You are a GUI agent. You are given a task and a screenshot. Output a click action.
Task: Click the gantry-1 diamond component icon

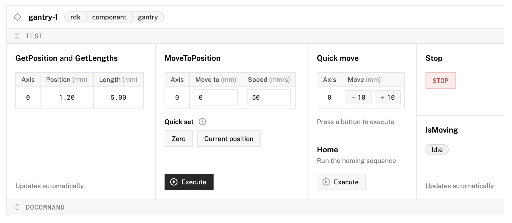coord(18,17)
